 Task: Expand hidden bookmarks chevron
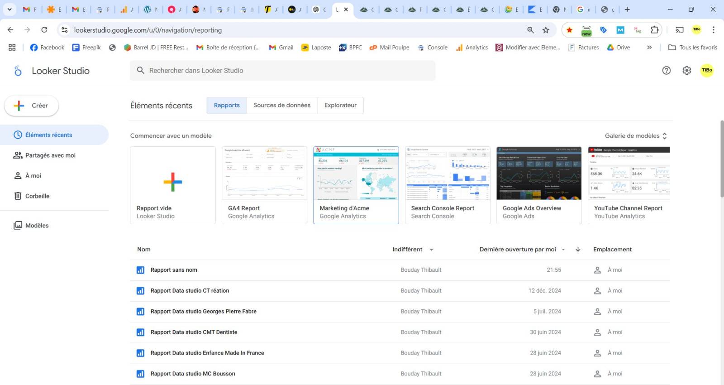pyautogui.click(x=649, y=48)
